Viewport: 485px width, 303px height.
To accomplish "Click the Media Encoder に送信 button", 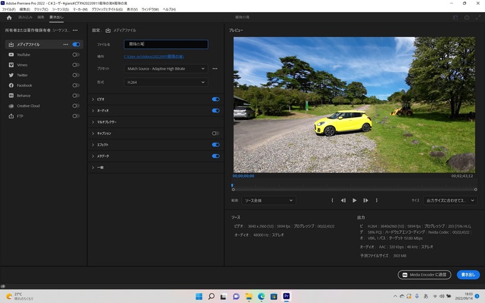I will click(x=424, y=275).
